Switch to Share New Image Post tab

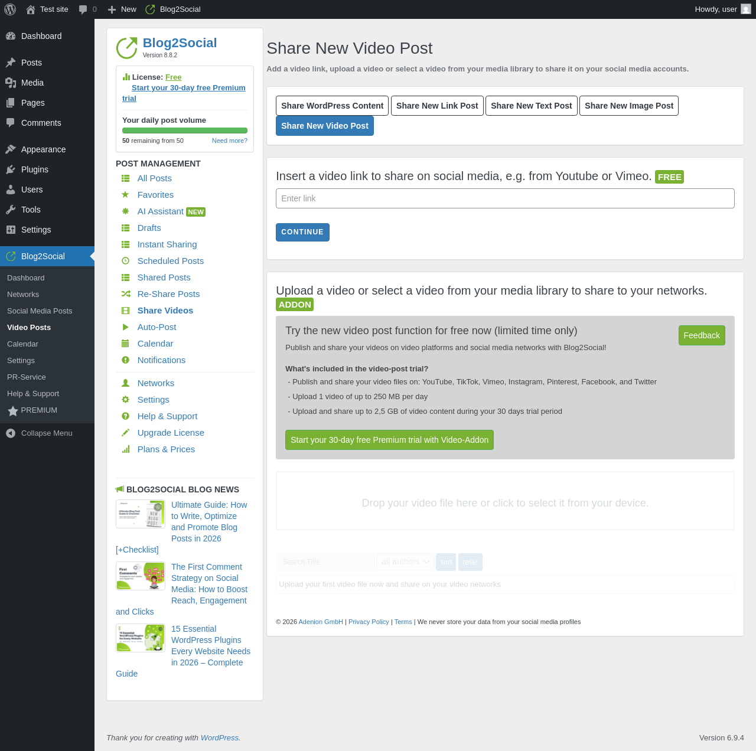[x=629, y=106]
